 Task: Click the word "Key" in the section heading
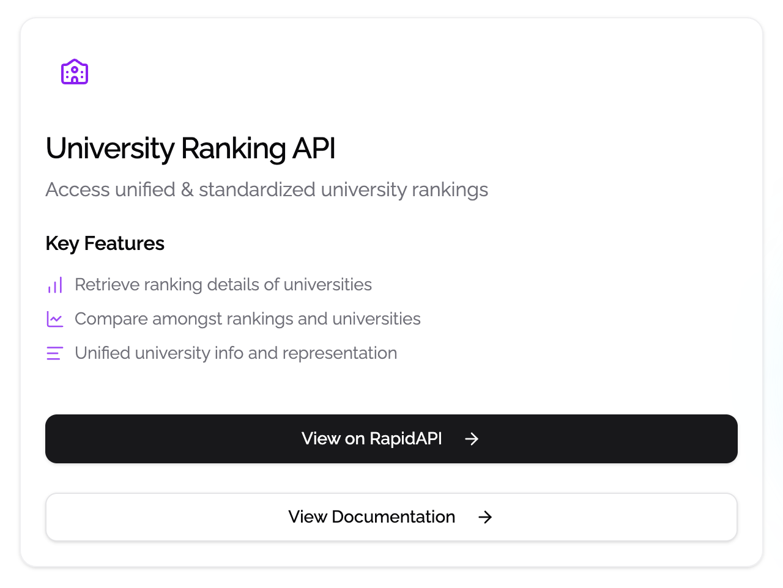(62, 243)
